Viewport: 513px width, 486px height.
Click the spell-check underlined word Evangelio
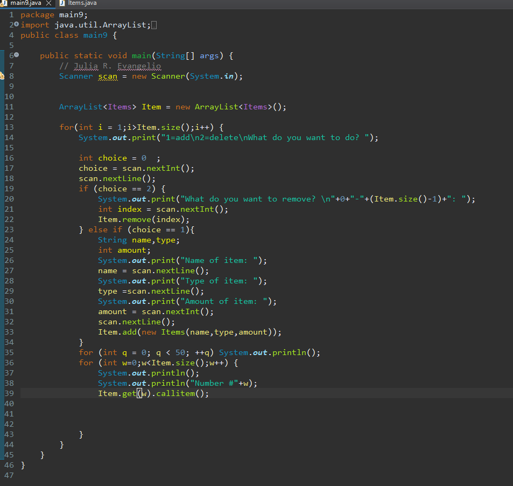click(139, 66)
